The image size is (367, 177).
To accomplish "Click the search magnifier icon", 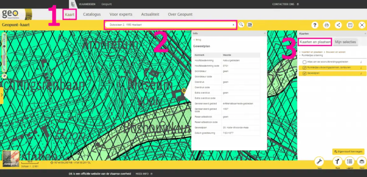I will pyautogui.click(x=241, y=25).
